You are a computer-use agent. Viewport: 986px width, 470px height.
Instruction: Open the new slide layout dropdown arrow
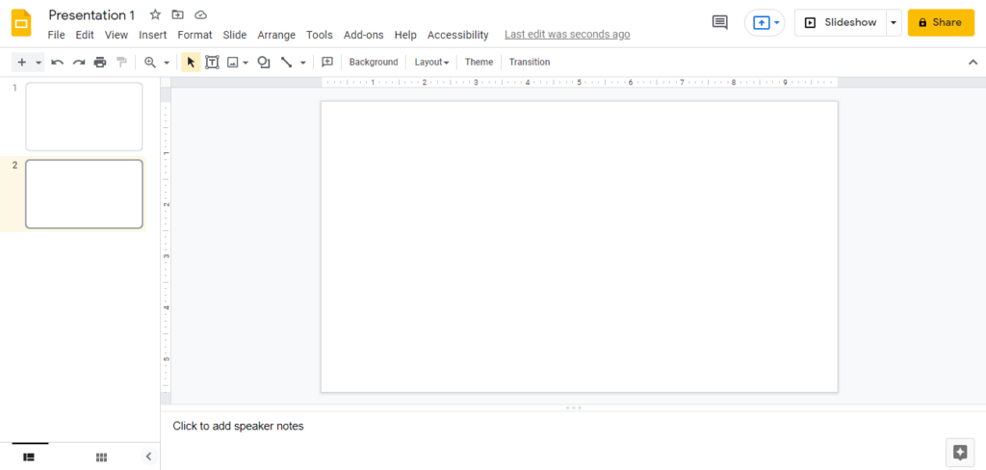(39, 62)
